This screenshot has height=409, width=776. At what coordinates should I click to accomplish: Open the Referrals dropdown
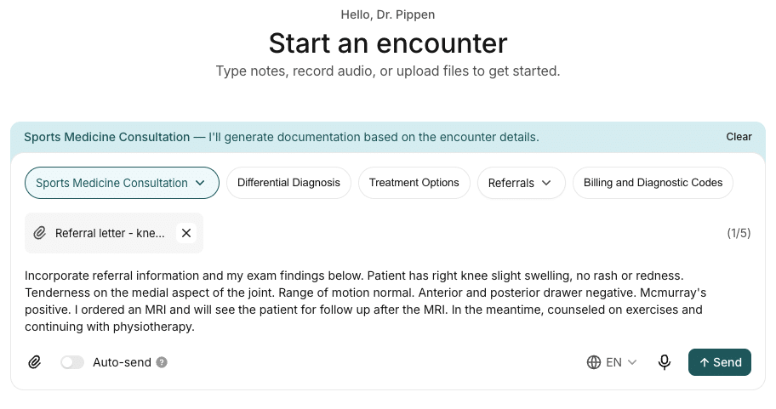[x=521, y=183]
